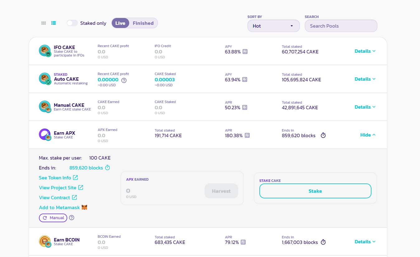Click the Manual CAKE pool name

[69, 105]
